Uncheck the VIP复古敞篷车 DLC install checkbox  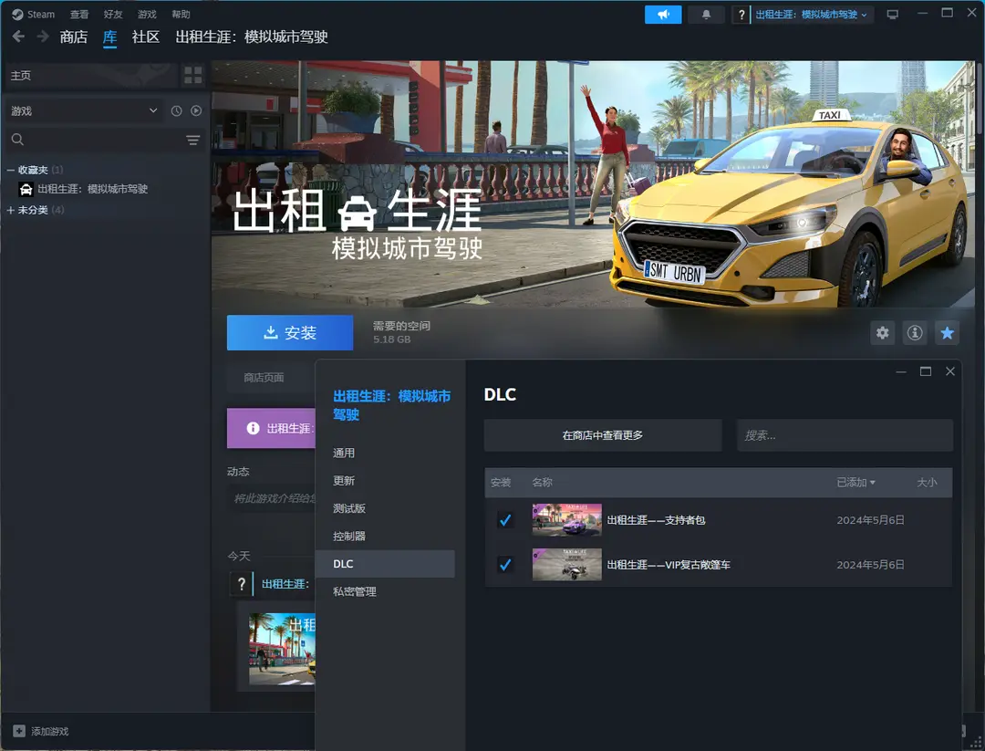tap(505, 564)
